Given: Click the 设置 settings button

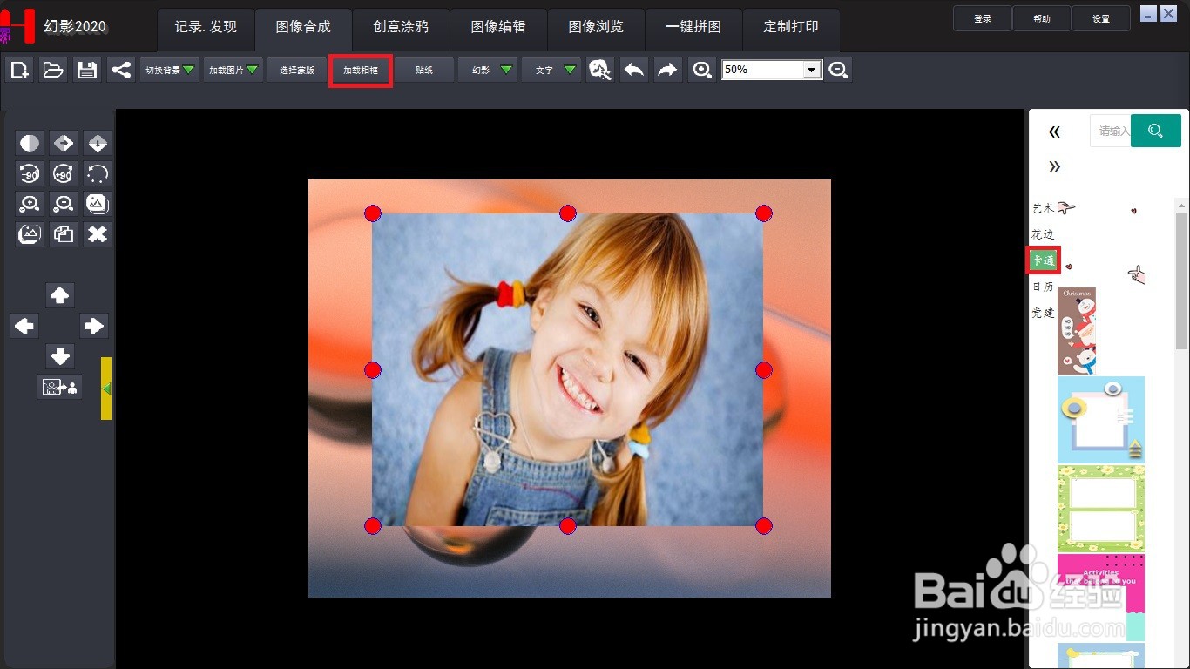Looking at the screenshot, I should (1101, 18).
